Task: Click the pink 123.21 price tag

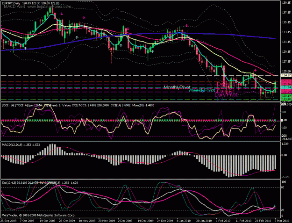Action: [286, 81]
